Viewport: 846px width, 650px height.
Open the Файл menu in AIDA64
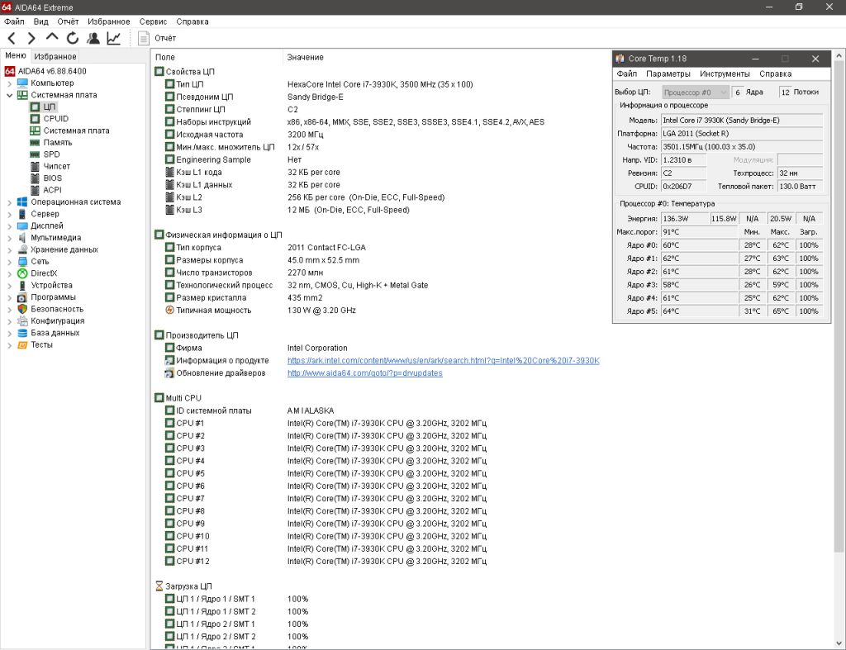point(14,21)
